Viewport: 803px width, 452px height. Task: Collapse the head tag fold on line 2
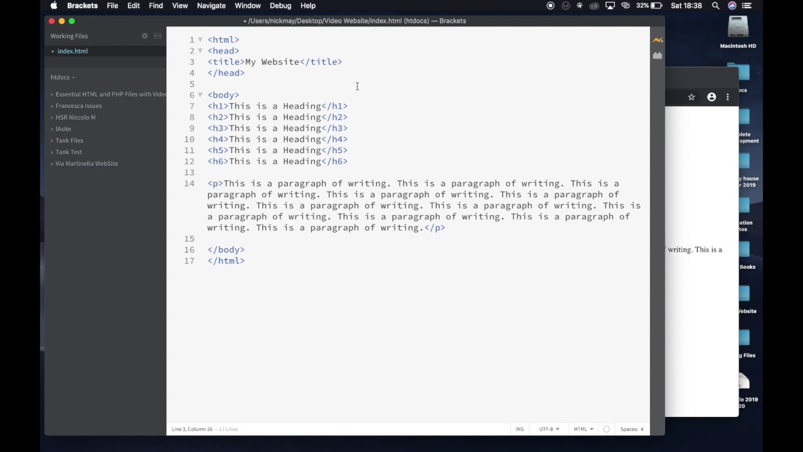tap(200, 51)
